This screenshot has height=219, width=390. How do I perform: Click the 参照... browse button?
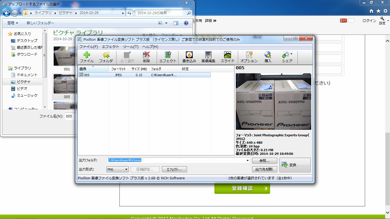point(264,161)
